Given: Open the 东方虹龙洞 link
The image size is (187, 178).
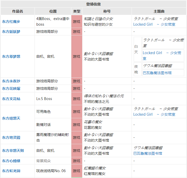Looking at the screenshot, I should click(x=11, y=171).
